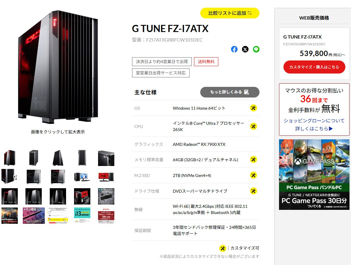The width and height of the screenshot is (351, 265).
Task: Click customize icon beside 2TB M.2 SSD
Action: coord(253,175)
